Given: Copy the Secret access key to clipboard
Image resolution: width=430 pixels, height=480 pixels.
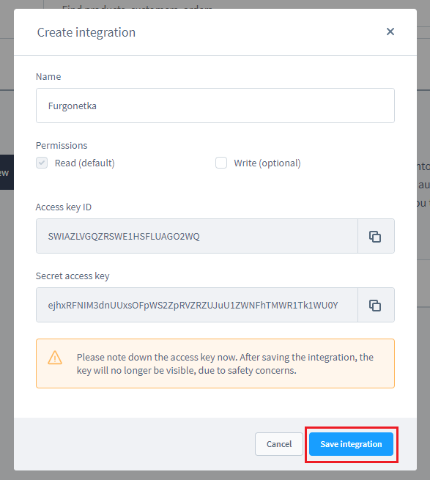Looking at the screenshot, I should (376, 305).
